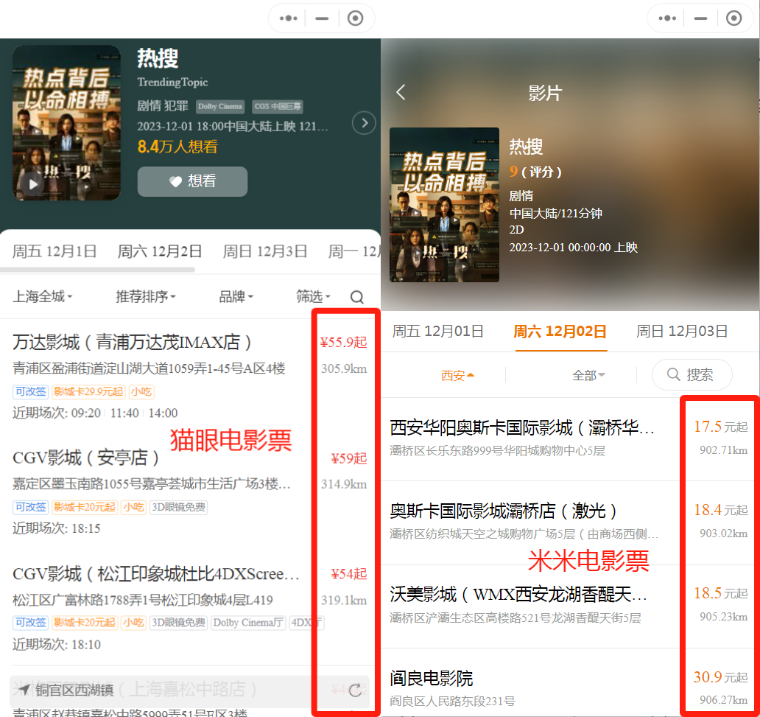Screen dimensions: 760x717
Task: Click the 小吃 tag under 万达影城
Action: click(141, 391)
